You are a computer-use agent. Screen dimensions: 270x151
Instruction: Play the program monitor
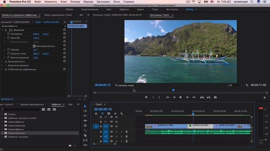(x=181, y=97)
